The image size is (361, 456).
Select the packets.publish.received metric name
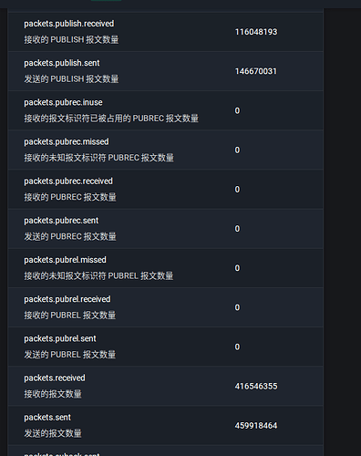click(69, 24)
